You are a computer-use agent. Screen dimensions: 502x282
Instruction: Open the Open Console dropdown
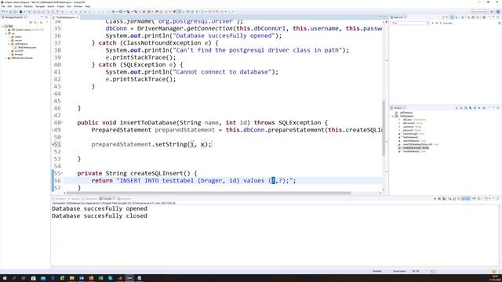click(489, 198)
